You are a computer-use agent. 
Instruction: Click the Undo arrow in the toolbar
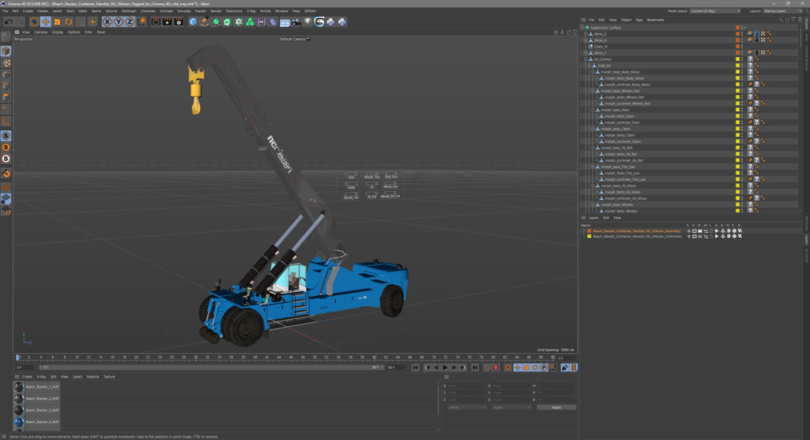[x=8, y=22]
